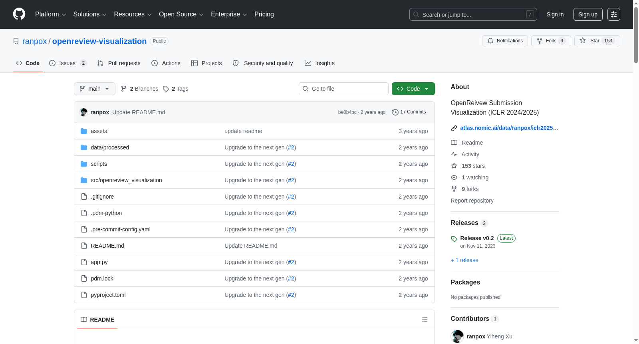639x344 pixels.
Task: View the 153 stars list
Action: 468,166
